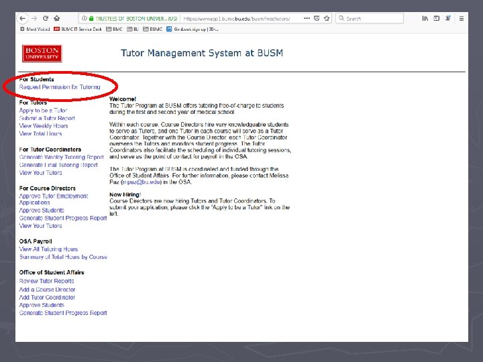Screen dimensions: 483x362
Task: Open the BU bookmarks folder
Action: (x=133, y=29)
